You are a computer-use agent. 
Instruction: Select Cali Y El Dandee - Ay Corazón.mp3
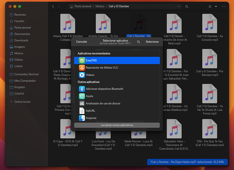tap(209, 28)
